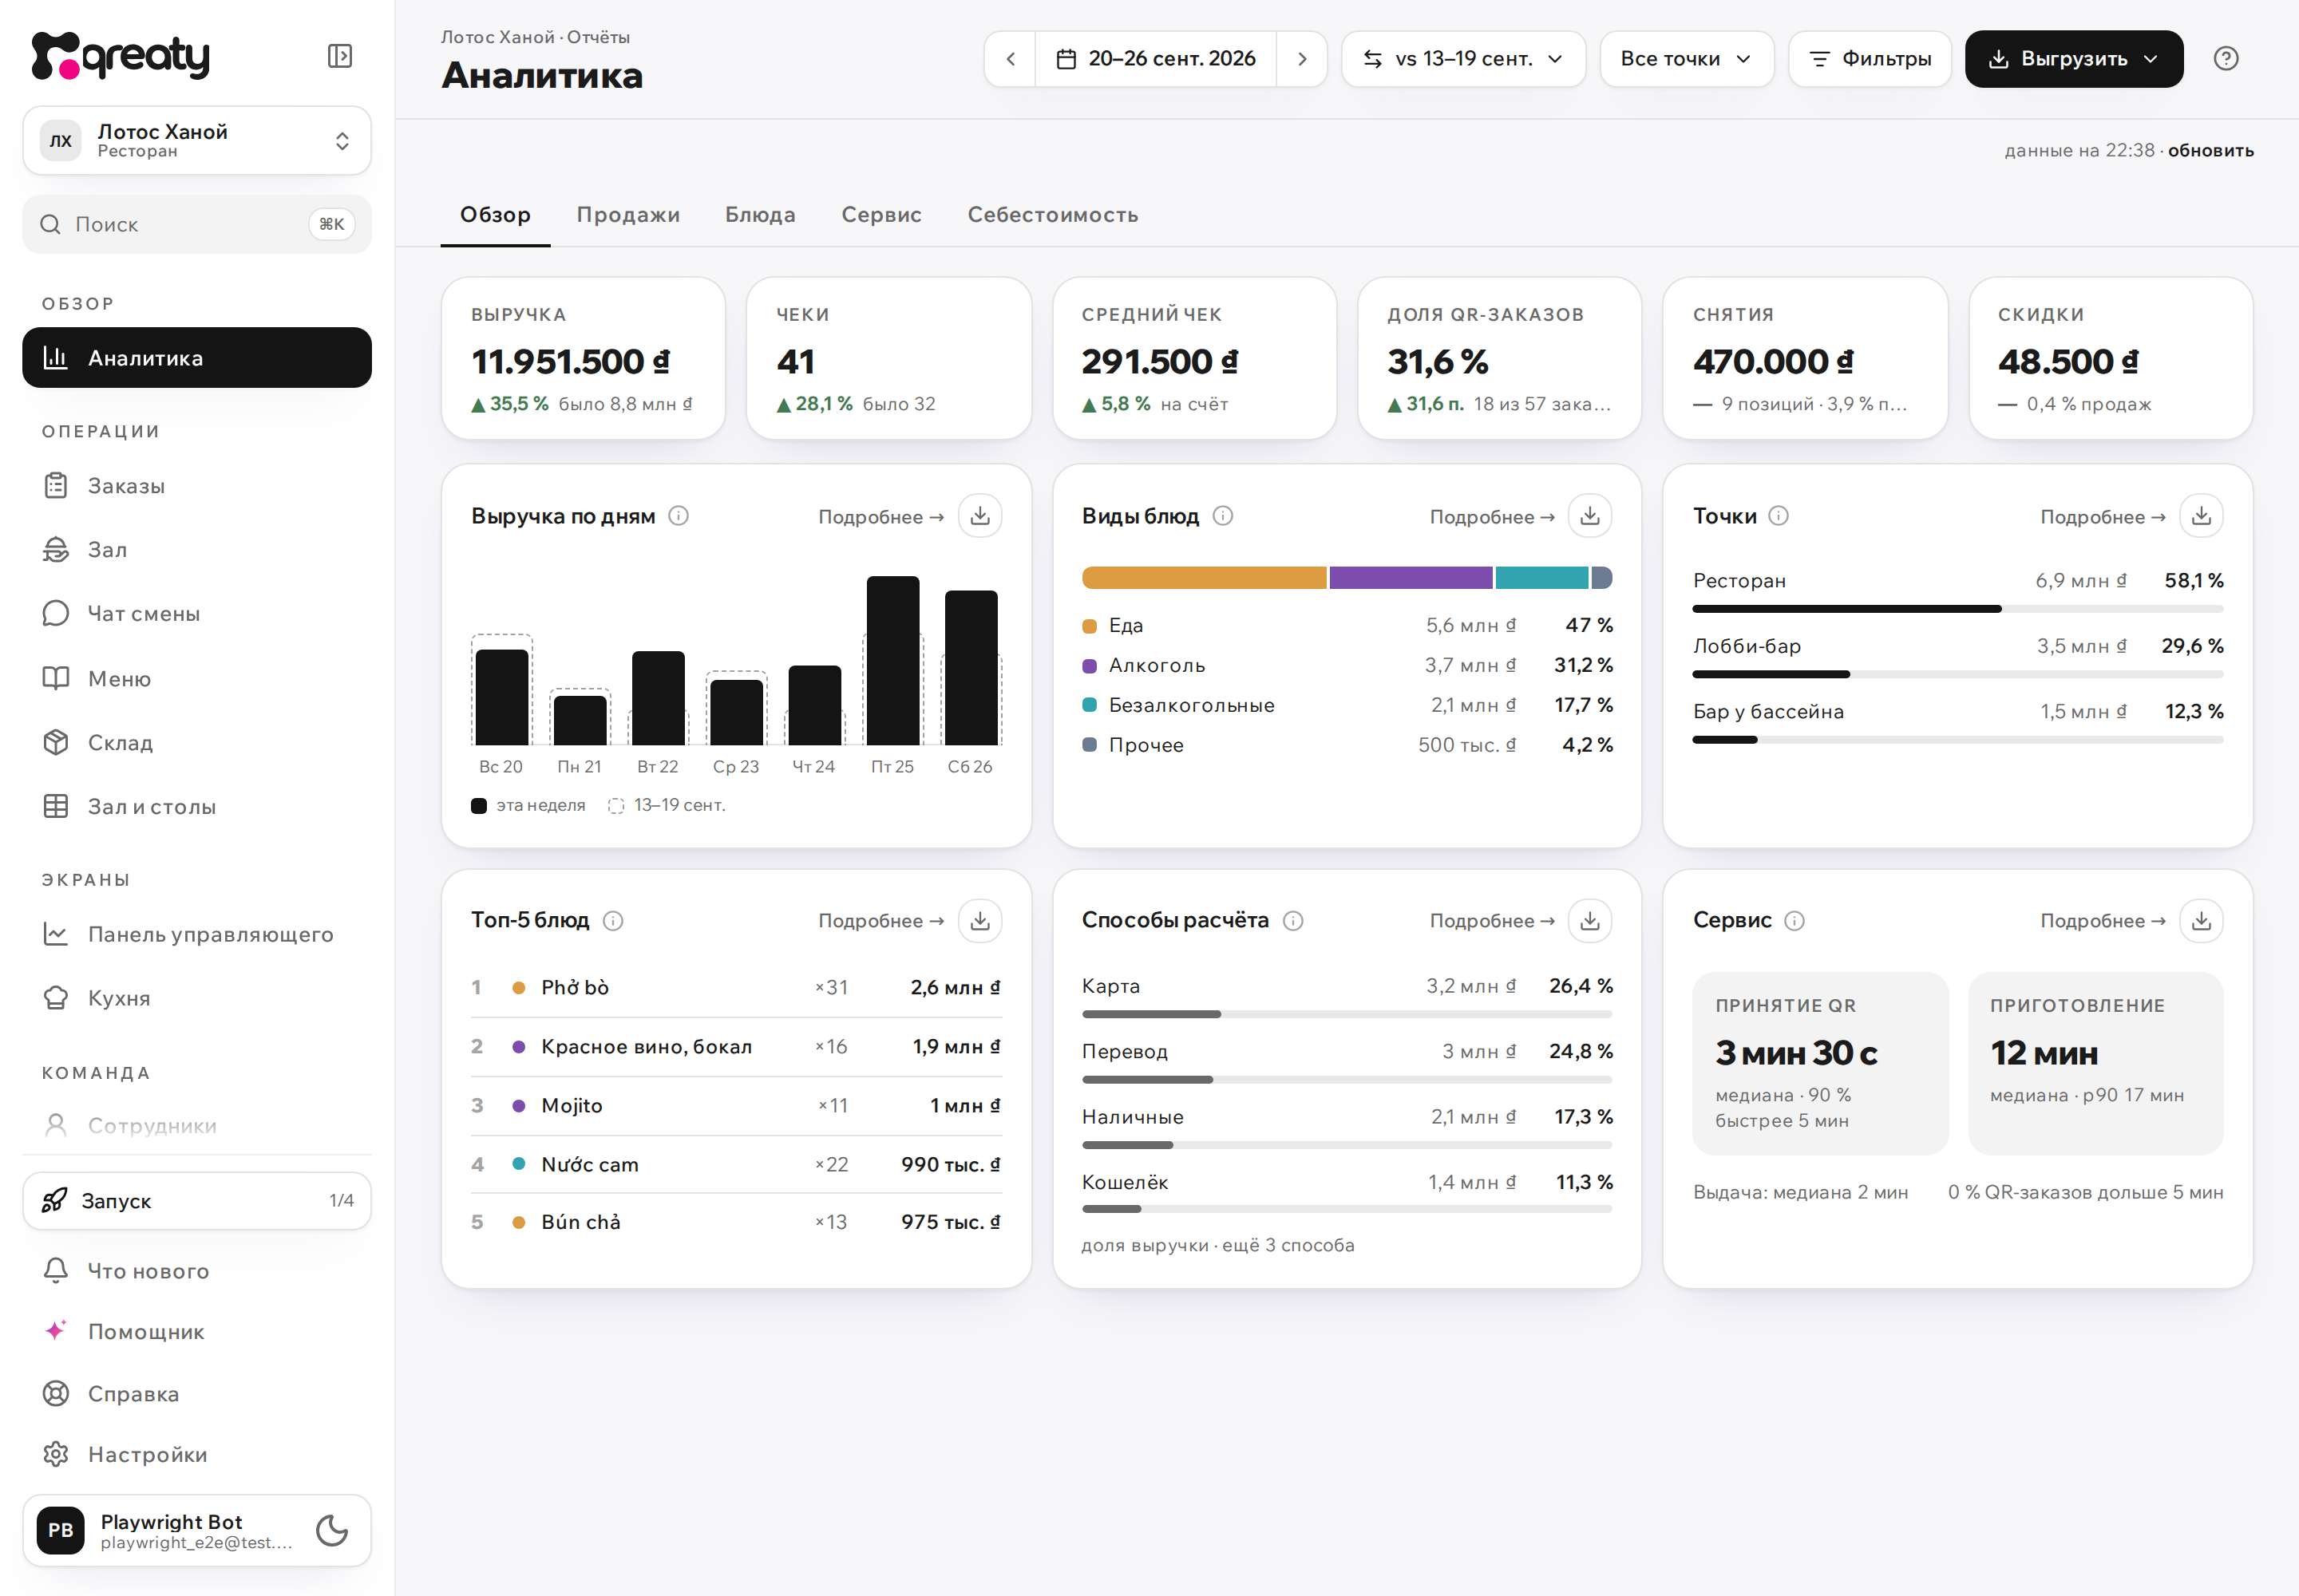This screenshot has width=2299, height=1596.
Task: Show info tooltip for Виды блюд
Action: [x=1222, y=516]
